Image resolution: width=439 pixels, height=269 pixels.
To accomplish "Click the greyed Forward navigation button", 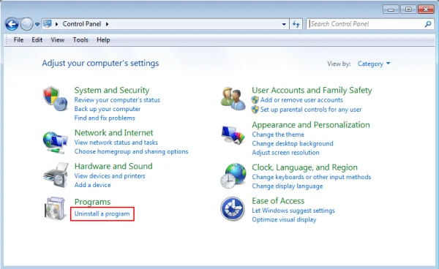I will click(x=27, y=24).
